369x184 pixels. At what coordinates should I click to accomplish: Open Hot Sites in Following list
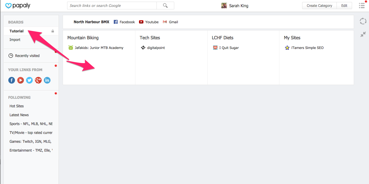point(17,106)
